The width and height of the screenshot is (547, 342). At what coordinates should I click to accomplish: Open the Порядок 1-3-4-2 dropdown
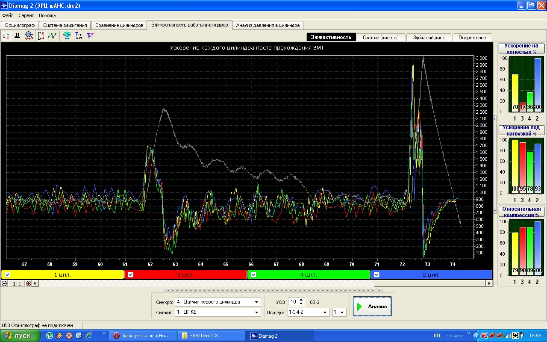[x=326, y=313]
